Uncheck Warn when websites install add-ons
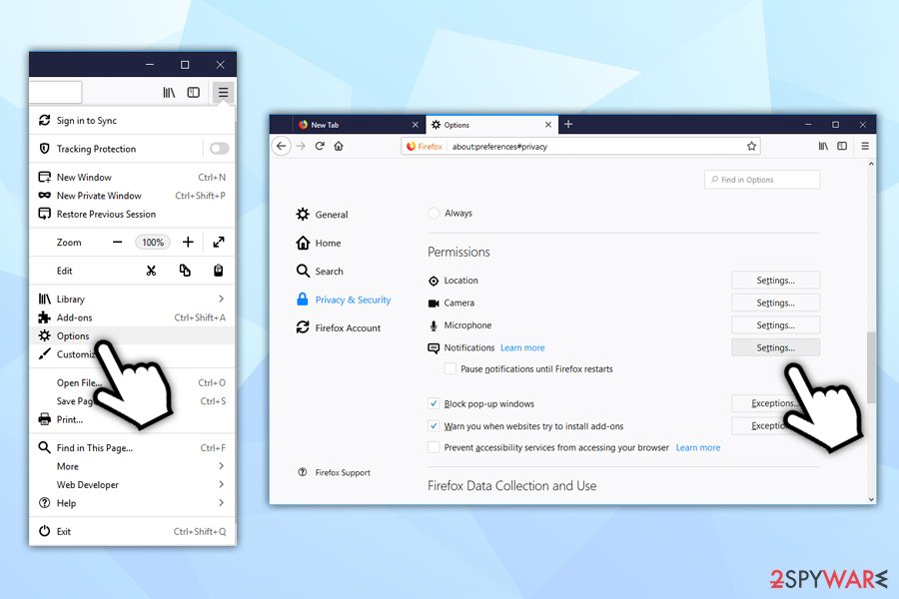 click(435, 426)
